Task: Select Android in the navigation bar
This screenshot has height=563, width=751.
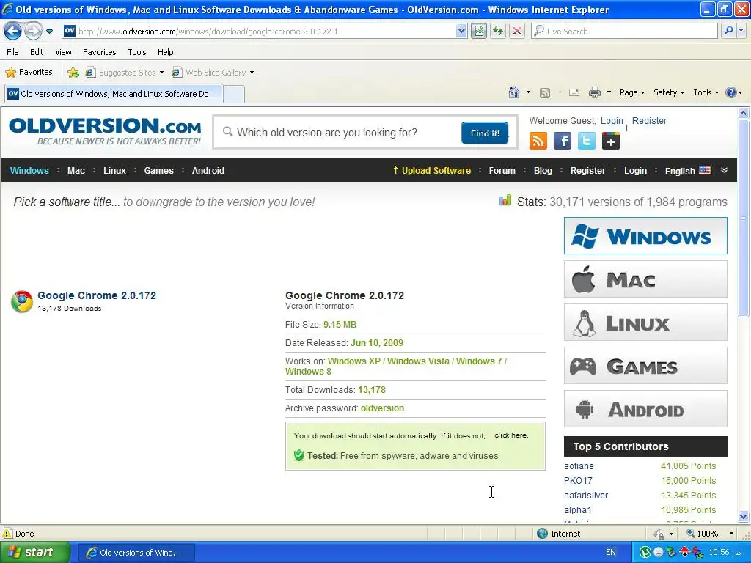Action: [208, 170]
